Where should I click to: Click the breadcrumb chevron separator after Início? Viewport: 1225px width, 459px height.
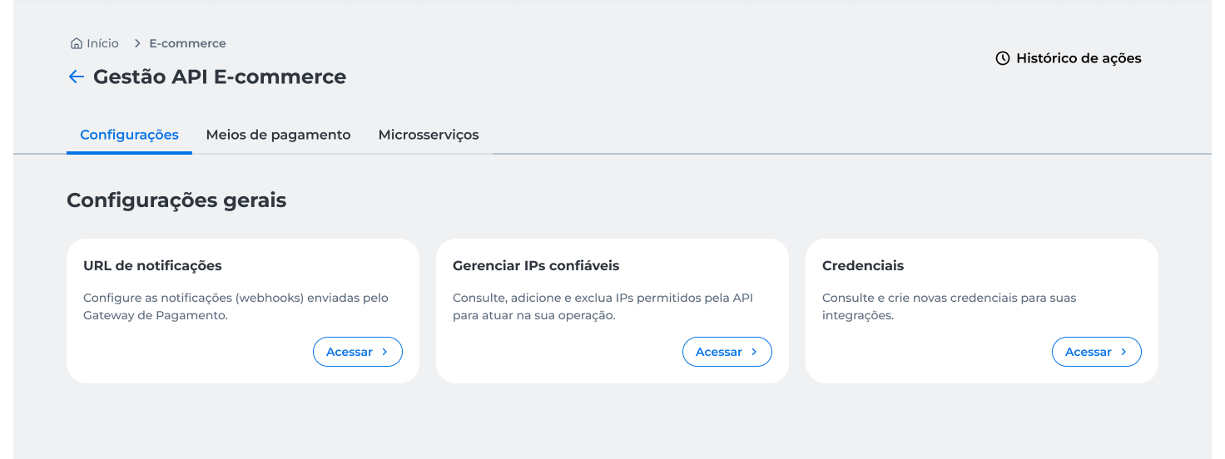click(x=138, y=43)
